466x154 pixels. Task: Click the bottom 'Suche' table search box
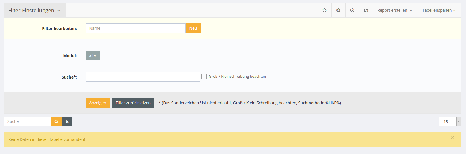27,121
